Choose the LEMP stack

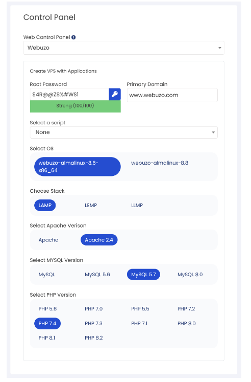(x=91, y=206)
